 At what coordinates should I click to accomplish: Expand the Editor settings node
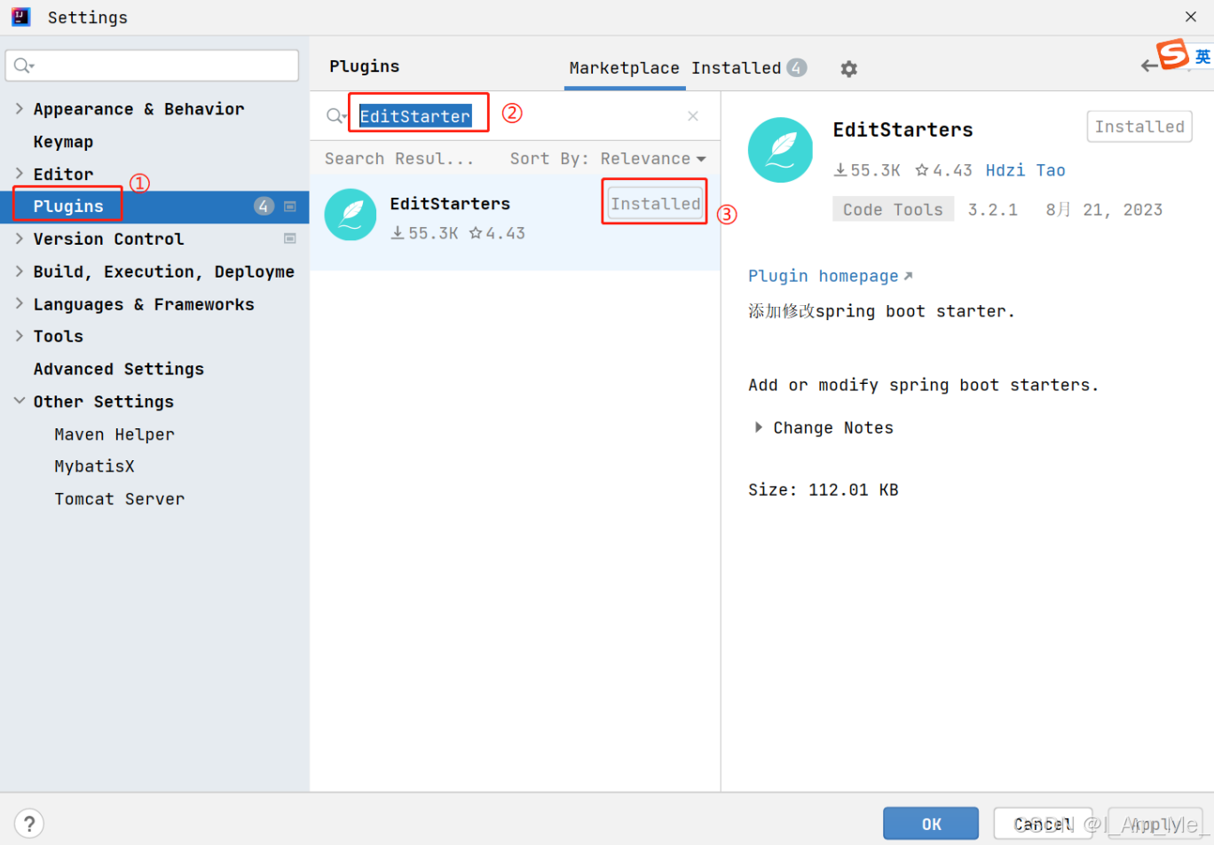coord(20,173)
